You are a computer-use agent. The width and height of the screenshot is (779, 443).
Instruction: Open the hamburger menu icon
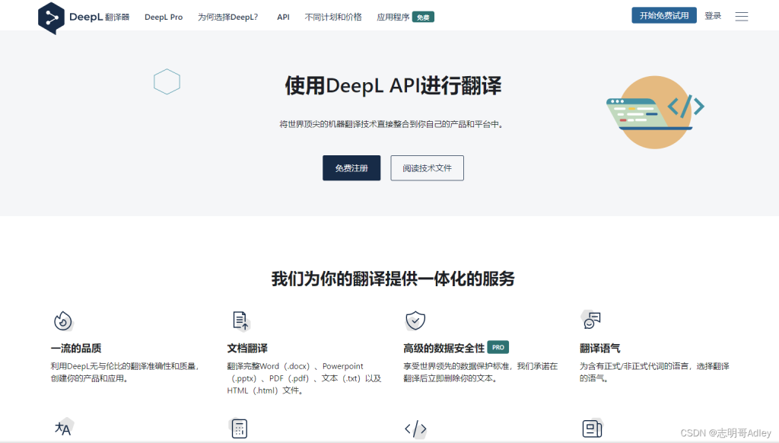(742, 15)
